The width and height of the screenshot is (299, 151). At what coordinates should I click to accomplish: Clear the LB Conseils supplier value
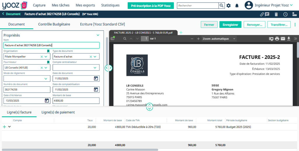pyautogui.click(x=41, y=68)
